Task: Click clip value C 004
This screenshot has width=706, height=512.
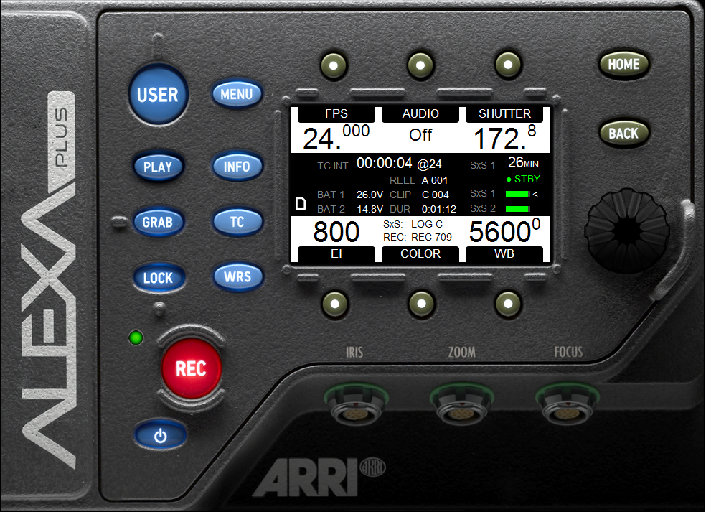Action: coord(436,195)
